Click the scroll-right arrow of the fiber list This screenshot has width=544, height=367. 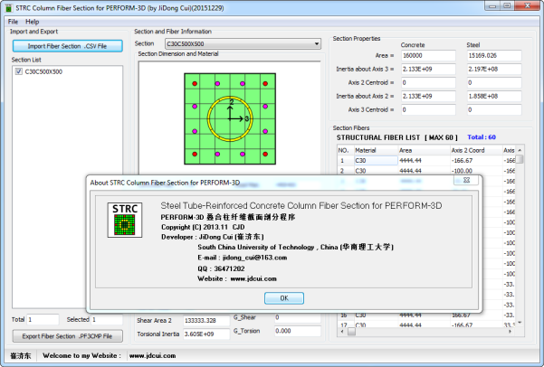(x=510, y=332)
